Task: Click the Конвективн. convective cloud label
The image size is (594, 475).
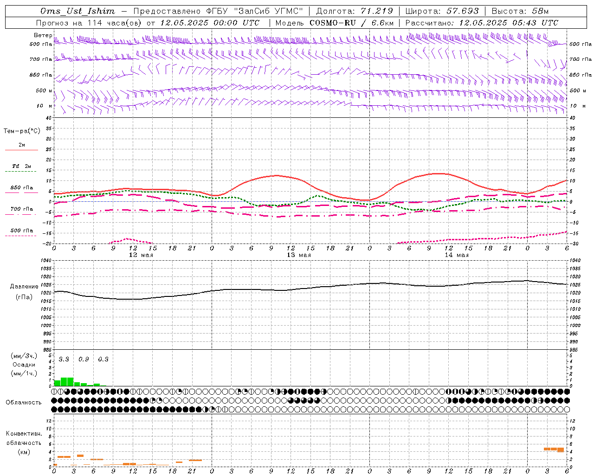Action: point(24,434)
